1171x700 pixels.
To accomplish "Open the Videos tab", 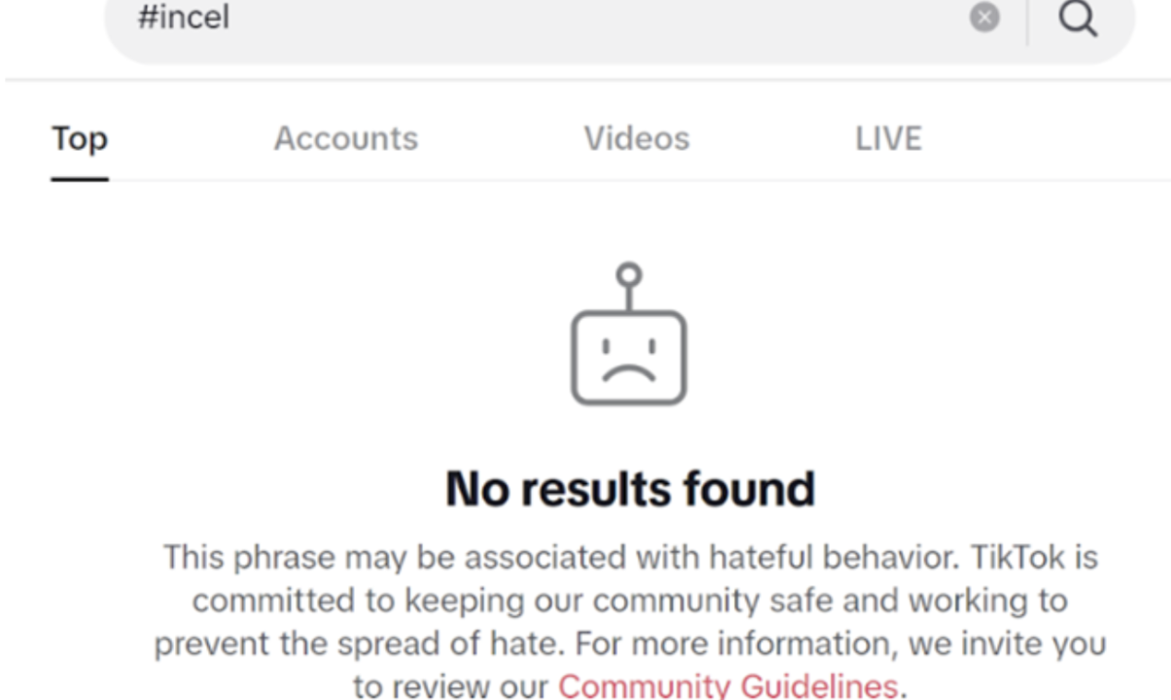I will point(636,139).
